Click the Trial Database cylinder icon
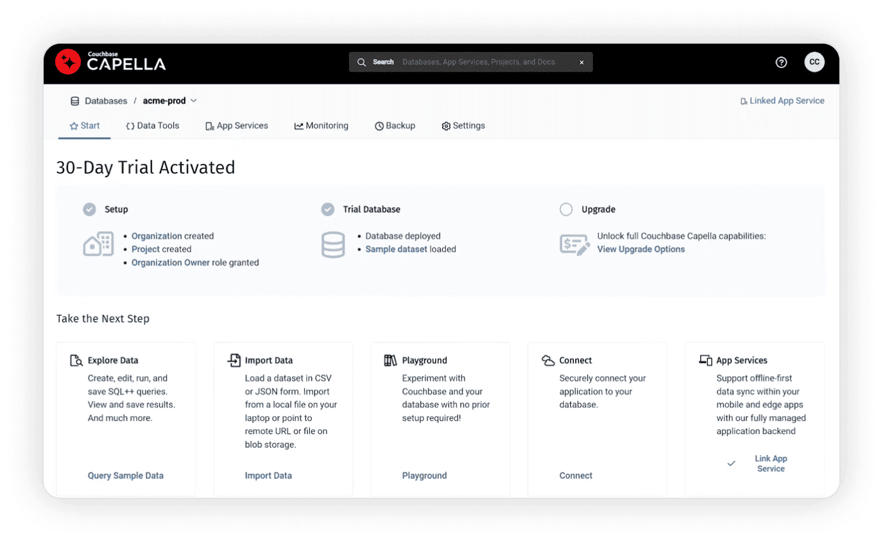883x541 pixels. (x=333, y=245)
